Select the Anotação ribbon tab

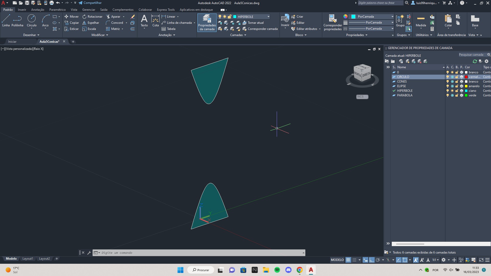tap(37, 9)
